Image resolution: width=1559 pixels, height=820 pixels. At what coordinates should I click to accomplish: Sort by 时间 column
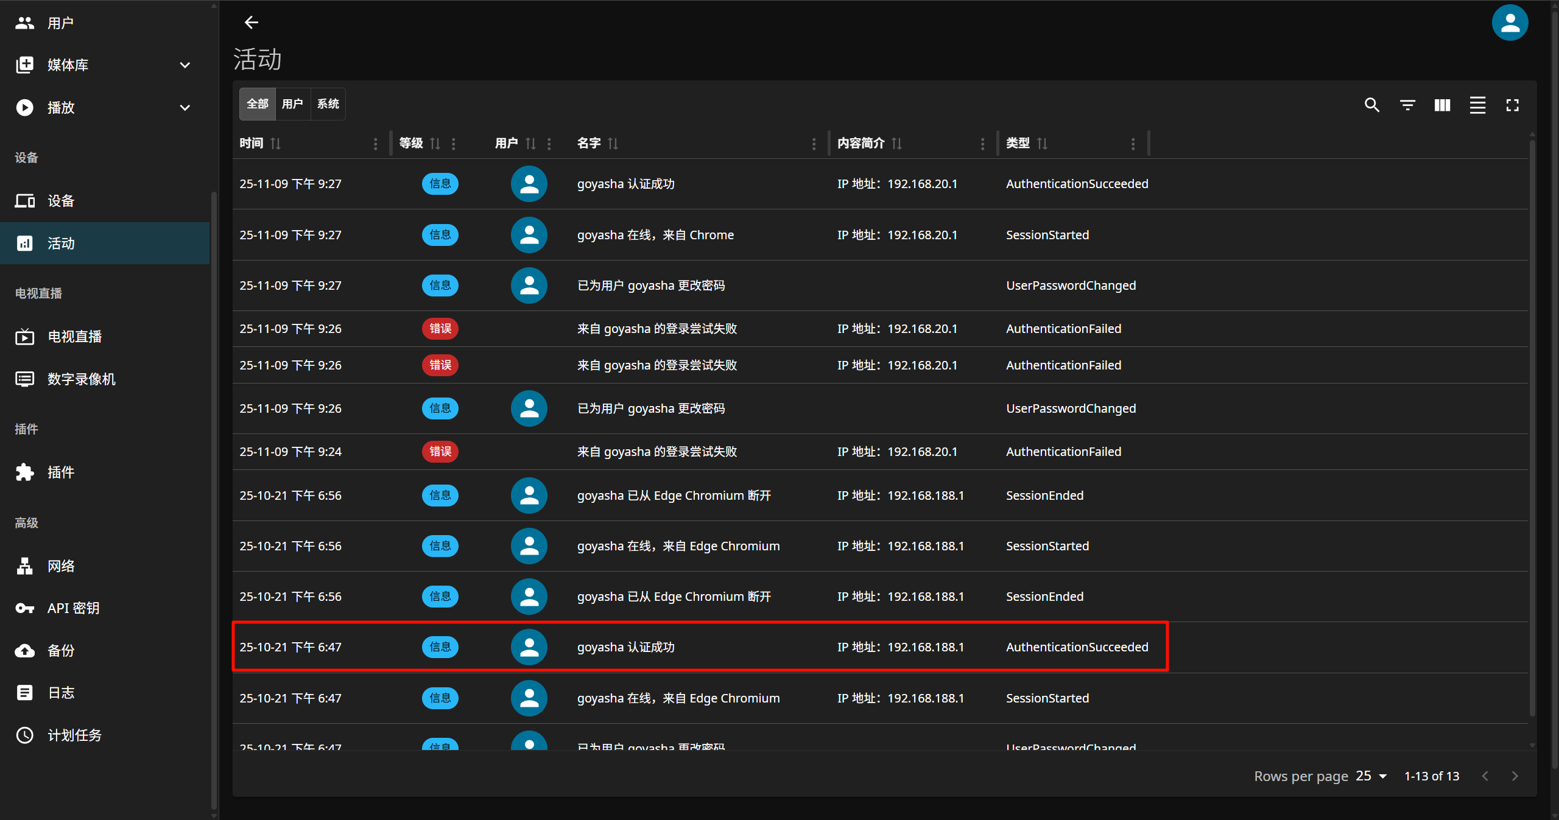[275, 143]
